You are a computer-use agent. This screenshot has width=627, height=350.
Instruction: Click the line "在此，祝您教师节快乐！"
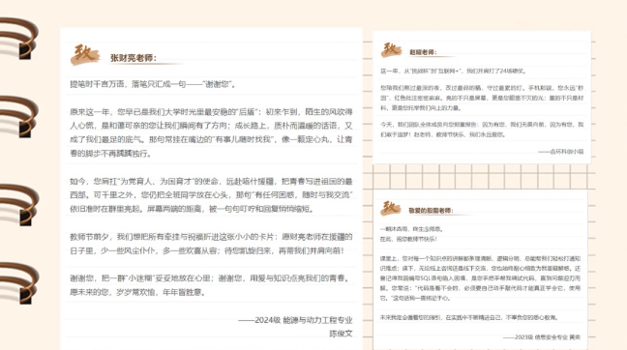[408, 240]
